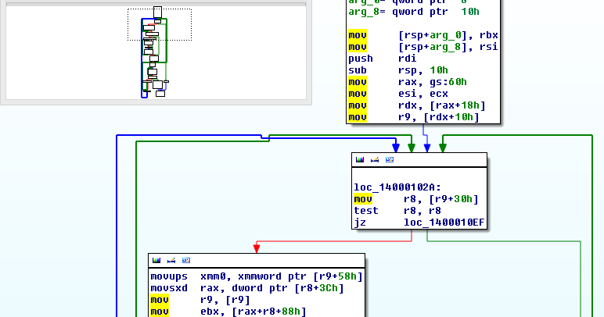Open node color picker for loc_14000102A block
This screenshot has height=317, width=604.
click(360, 159)
